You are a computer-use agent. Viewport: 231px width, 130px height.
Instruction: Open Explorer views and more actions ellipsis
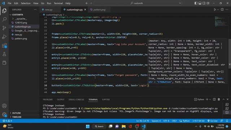pos(35,10)
